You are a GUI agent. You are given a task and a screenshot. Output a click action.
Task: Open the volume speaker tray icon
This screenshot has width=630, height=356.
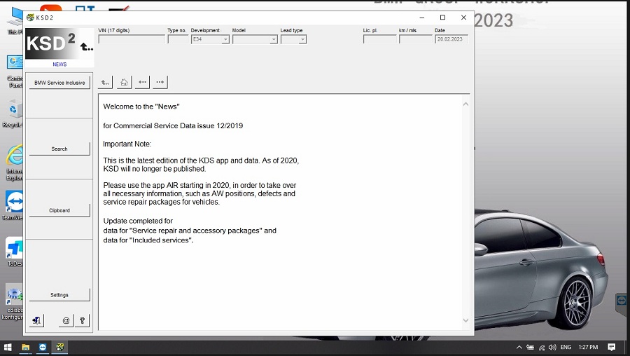(552, 347)
